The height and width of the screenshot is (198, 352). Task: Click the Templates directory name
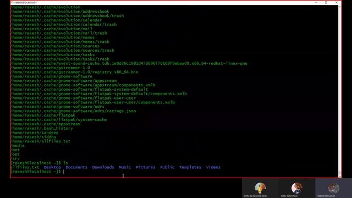tap(190, 167)
